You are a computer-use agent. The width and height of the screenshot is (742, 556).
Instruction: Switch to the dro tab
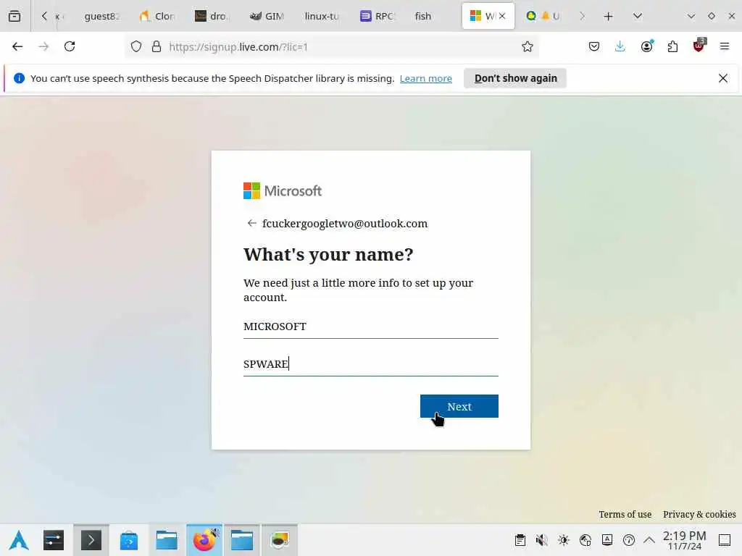point(212,16)
